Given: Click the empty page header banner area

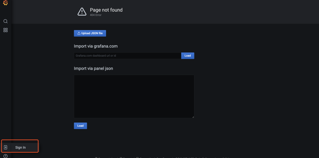Looking at the screenshot, I should point(204,12).
